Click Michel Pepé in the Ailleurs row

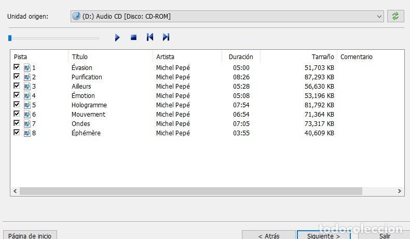(x=173, y=87)
